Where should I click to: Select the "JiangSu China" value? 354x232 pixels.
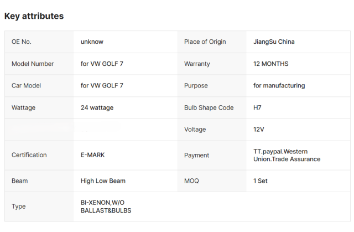pos(274,42)
